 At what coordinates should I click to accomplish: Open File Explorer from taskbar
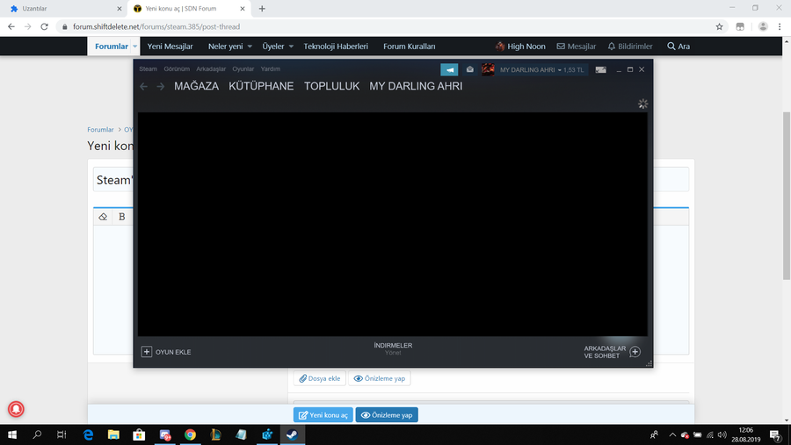pyautogui.click(x=113, y=434)
